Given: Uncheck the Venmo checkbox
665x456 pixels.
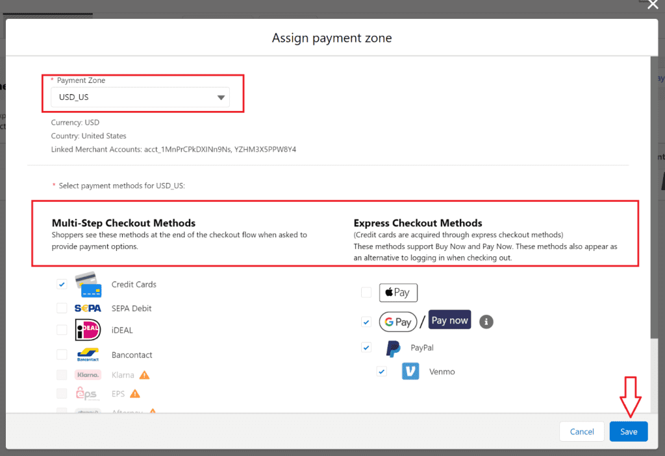Looking at the screenshot, I should 382,372.
